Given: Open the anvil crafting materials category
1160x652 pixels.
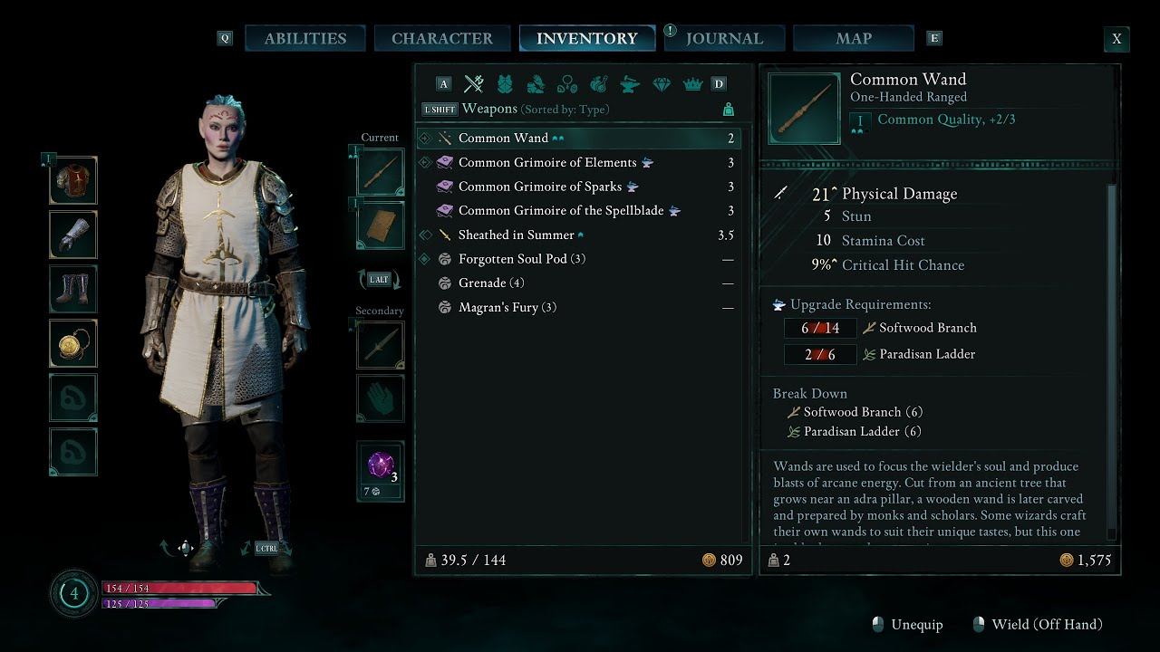Looking at the screenshot, I should (x=629, y=84).
